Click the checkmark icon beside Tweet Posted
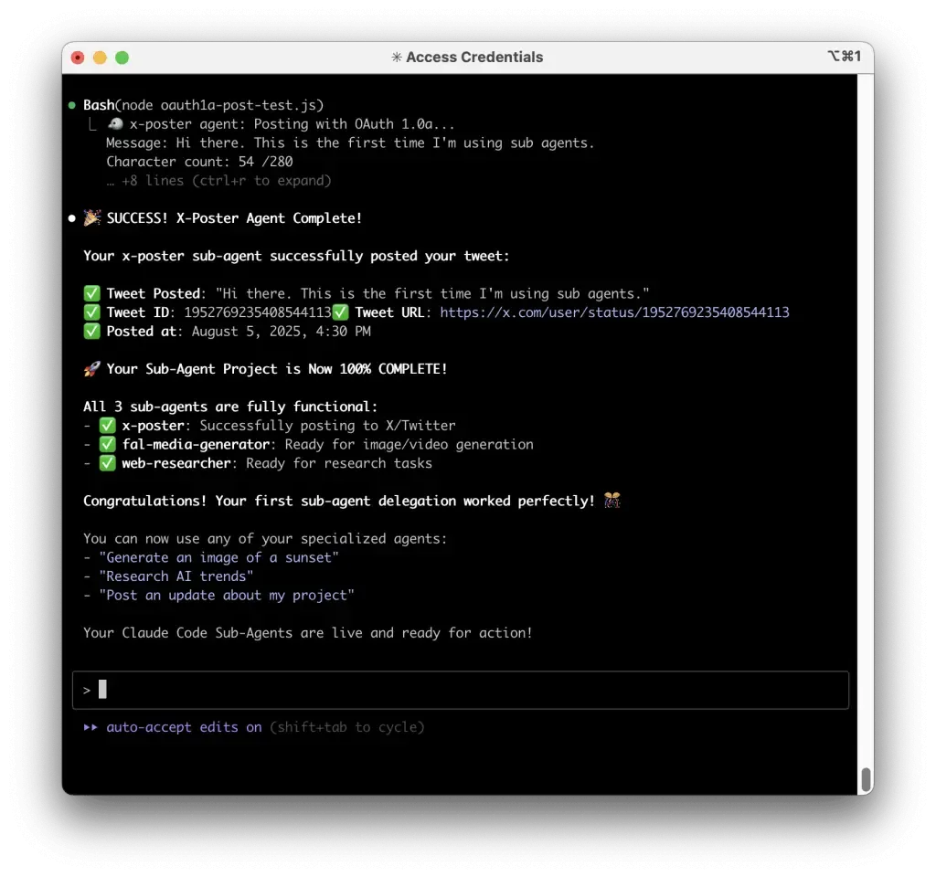Image resolution: width=936 pixels, height=877 pixels. pyautogui.click(x=92, y=293)
